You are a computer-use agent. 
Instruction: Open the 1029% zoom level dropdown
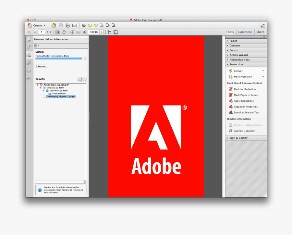(x=101, y=32)
